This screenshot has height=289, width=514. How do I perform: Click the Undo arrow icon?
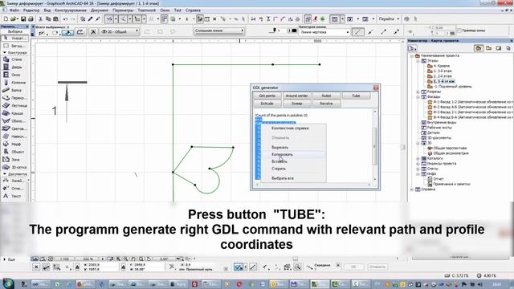pyautogui.click(x=65, y=19)
